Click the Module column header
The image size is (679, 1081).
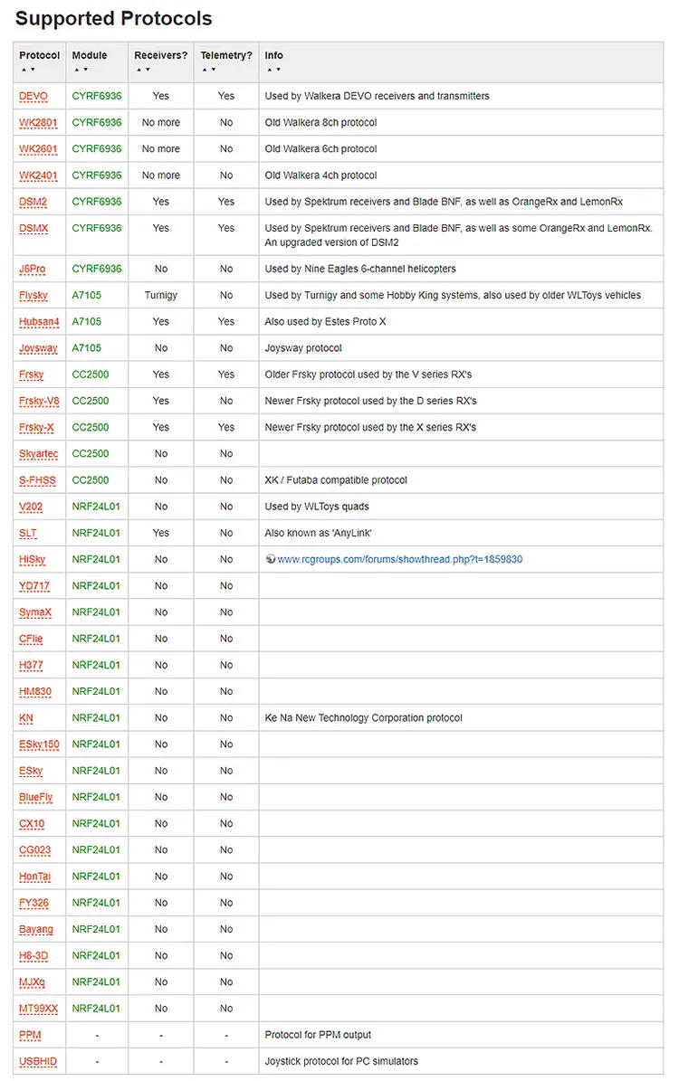point(90,56)
